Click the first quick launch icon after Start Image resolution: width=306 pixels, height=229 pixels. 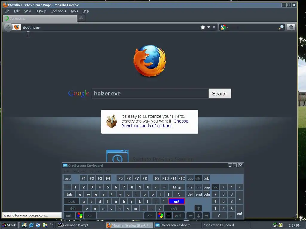pos(24,225)
